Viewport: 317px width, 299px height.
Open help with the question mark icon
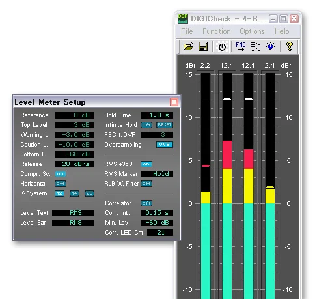[290, 46]
